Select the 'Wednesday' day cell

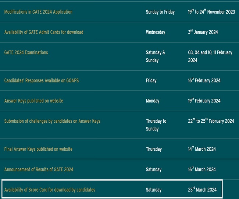click(x=155, y=32)
